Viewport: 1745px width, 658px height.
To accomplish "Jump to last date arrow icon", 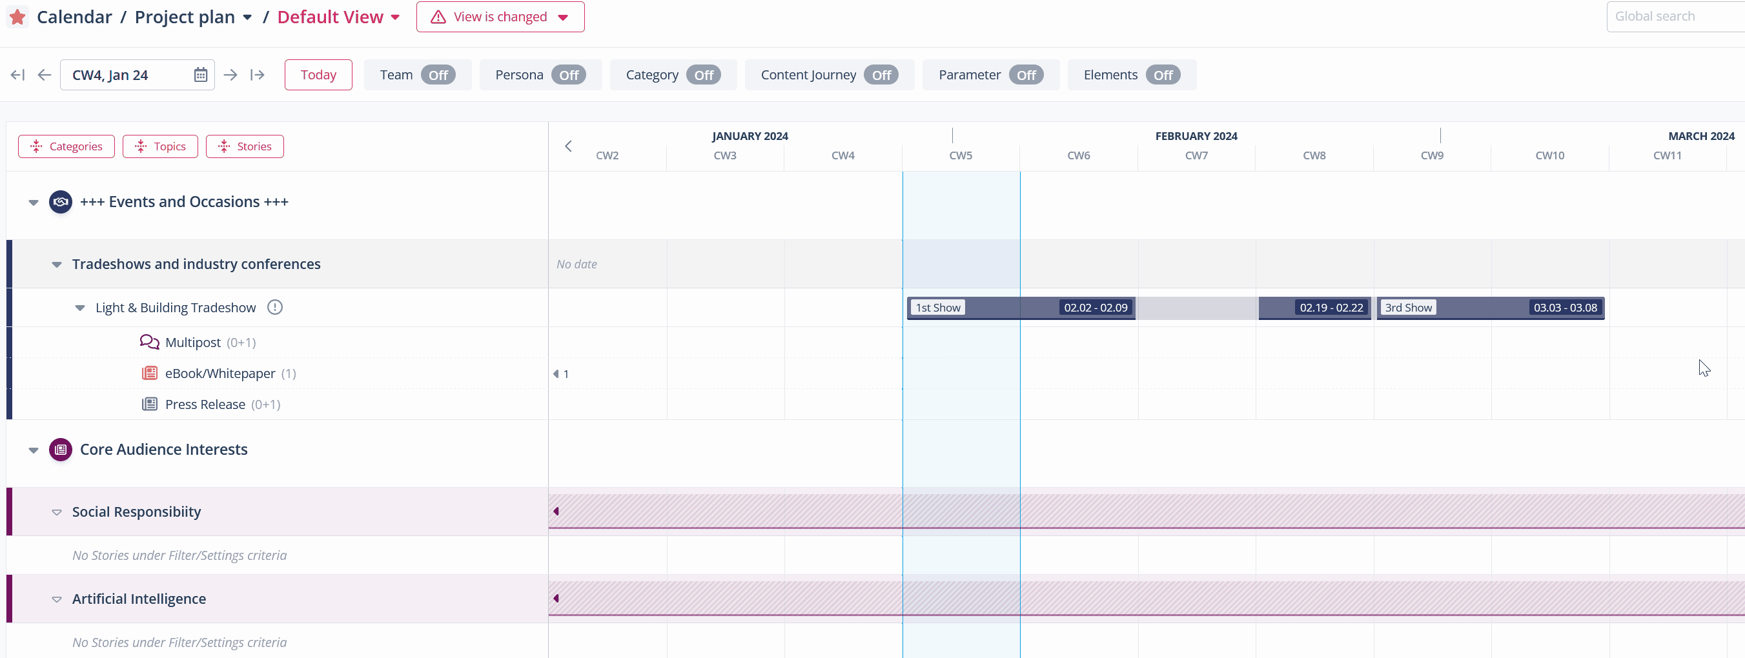I will tap(258, 75).
